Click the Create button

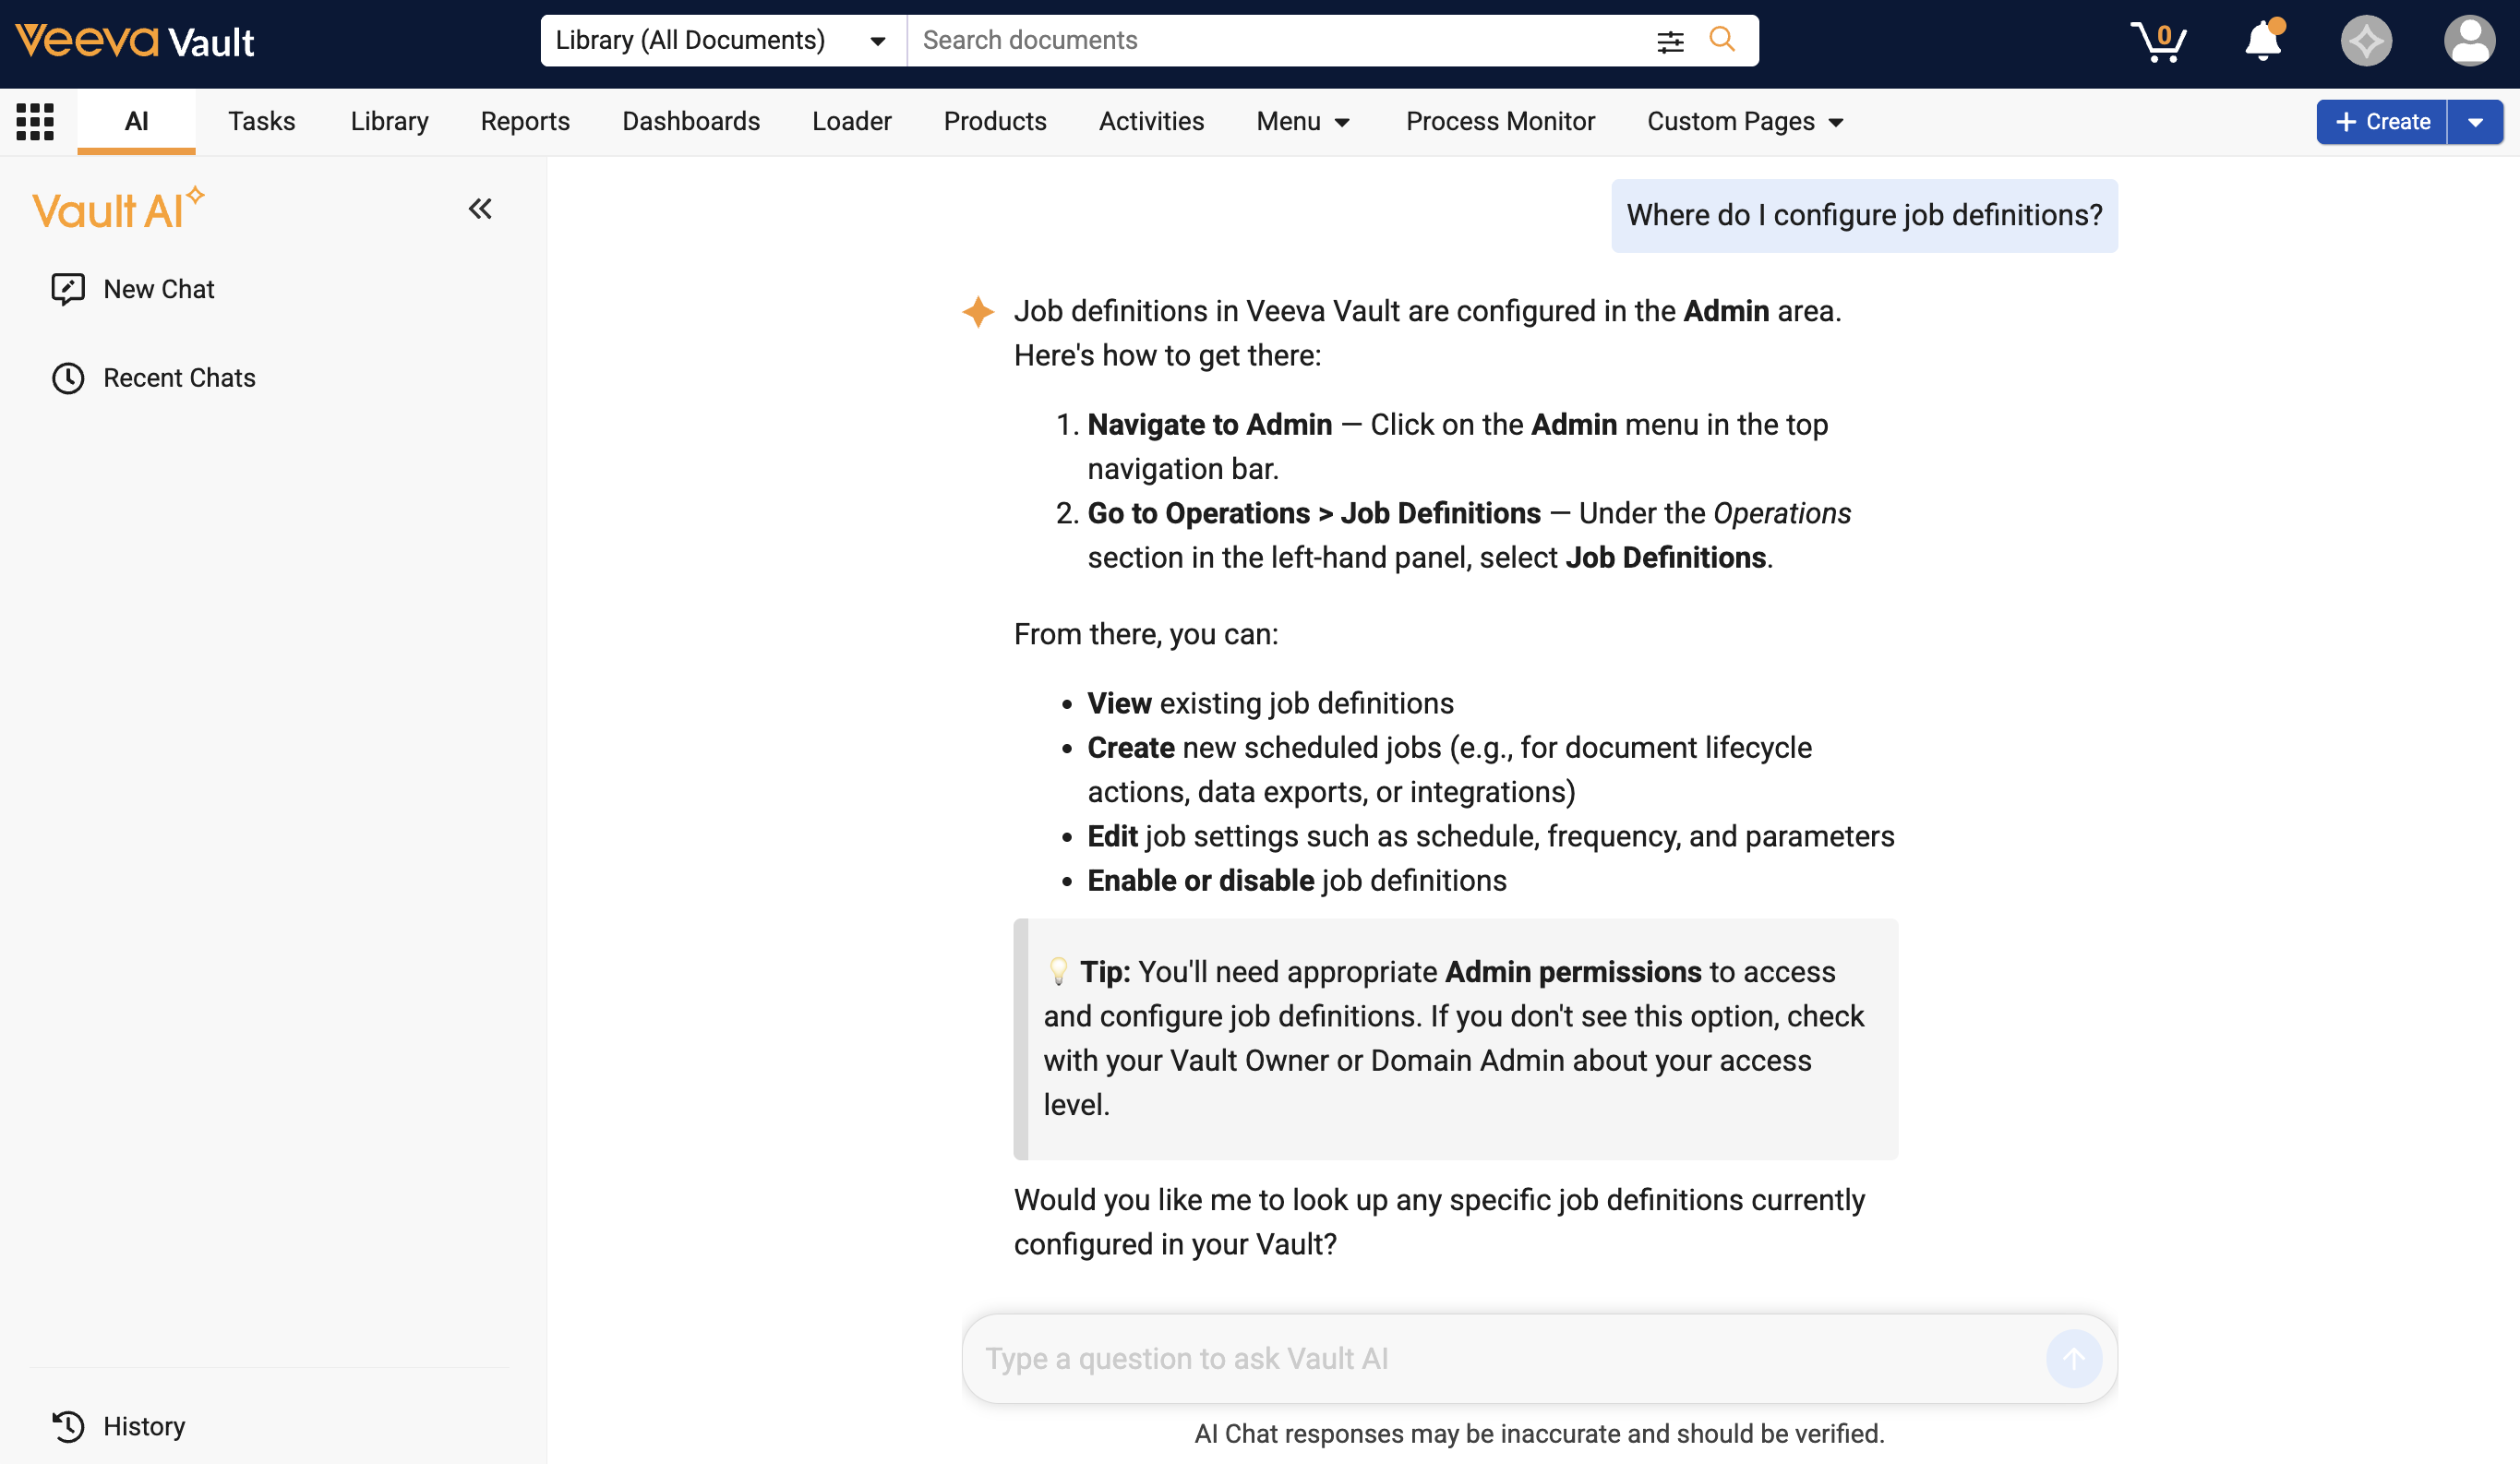click(x=2382, y=122)
